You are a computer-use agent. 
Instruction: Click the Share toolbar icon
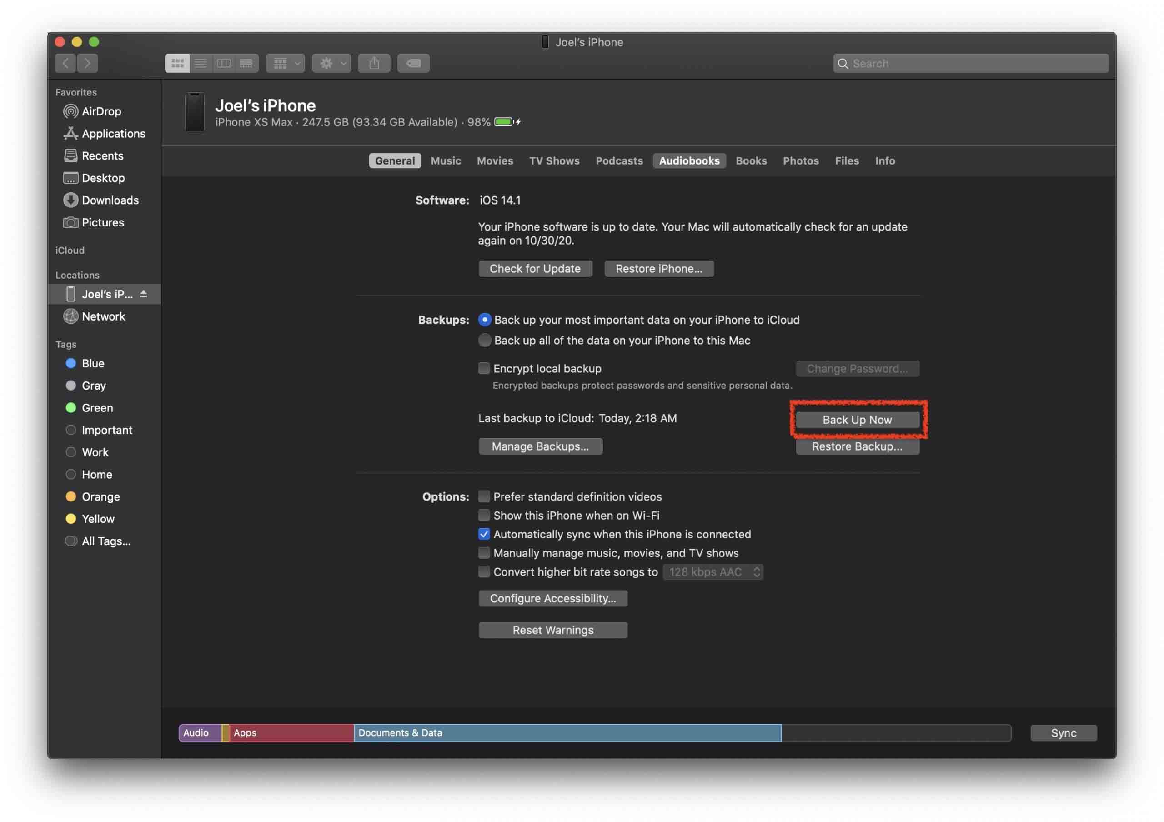374,63
